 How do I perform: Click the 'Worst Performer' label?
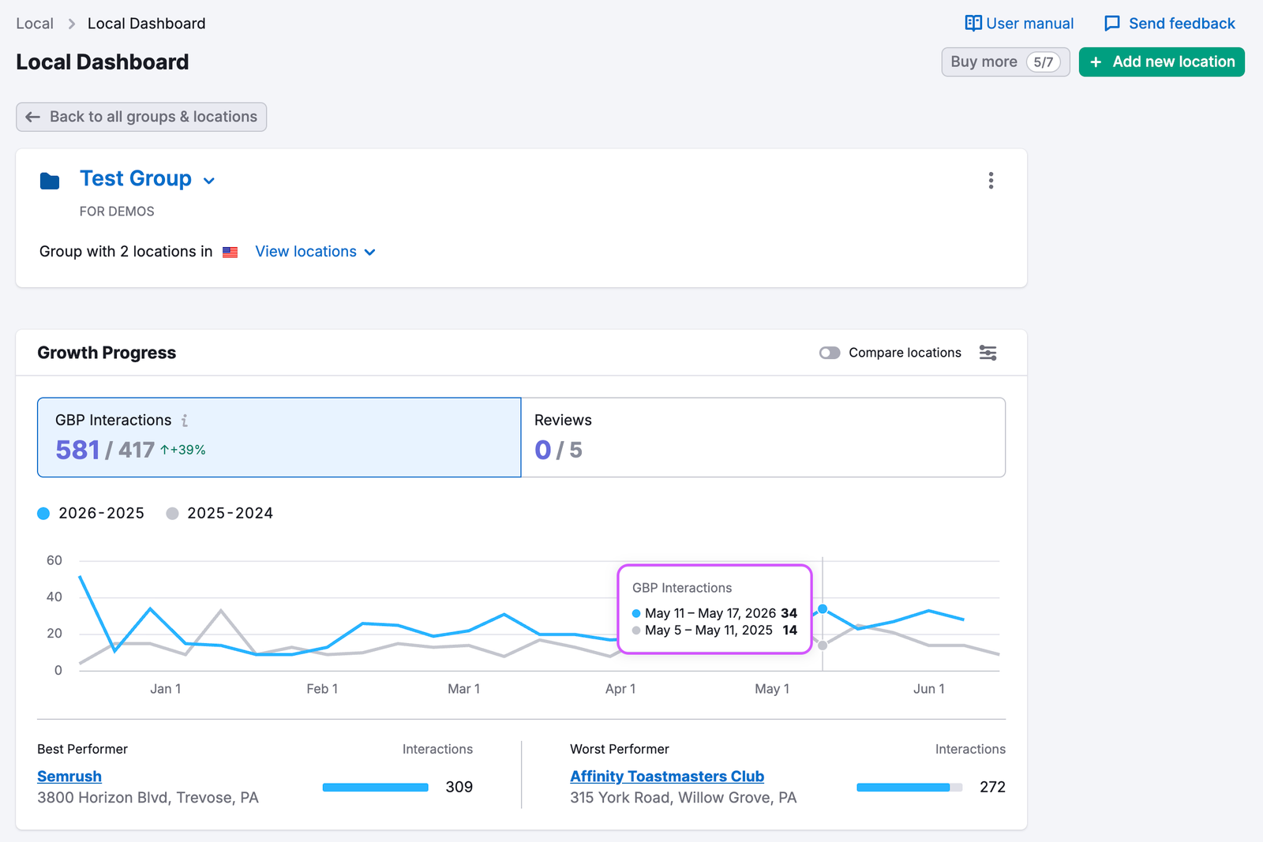coord(620,749)
